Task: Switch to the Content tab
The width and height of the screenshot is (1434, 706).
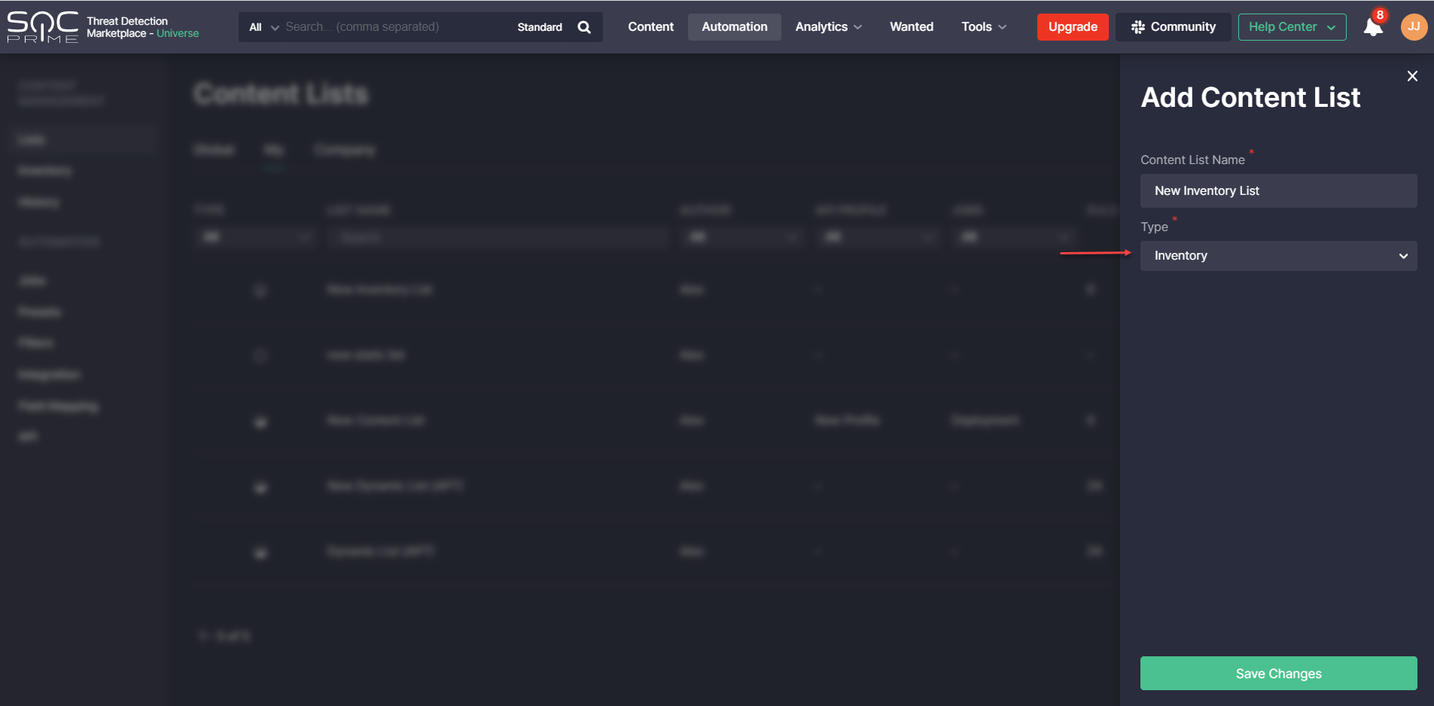Action: pyautogui.click(x=650, y=27)
